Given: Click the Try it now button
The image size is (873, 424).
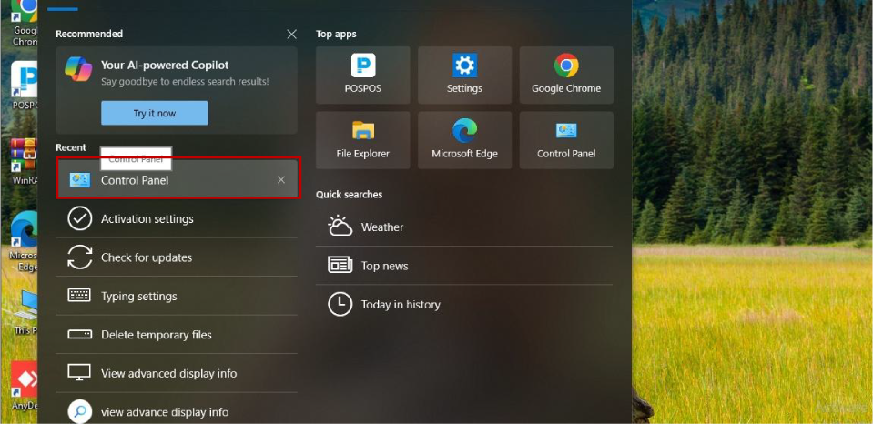Looking at the screenshot, I should (x=154, y=113).
